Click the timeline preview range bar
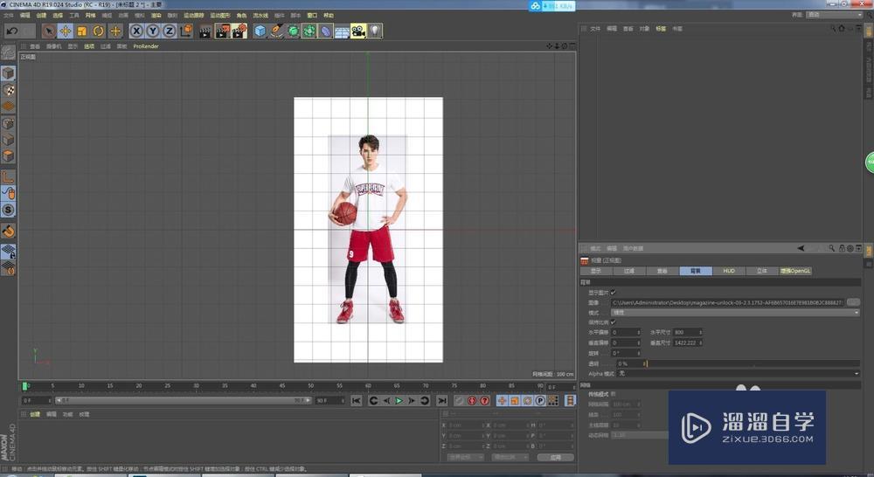Viewport: 874px width, 477px height. coord(184,401)
